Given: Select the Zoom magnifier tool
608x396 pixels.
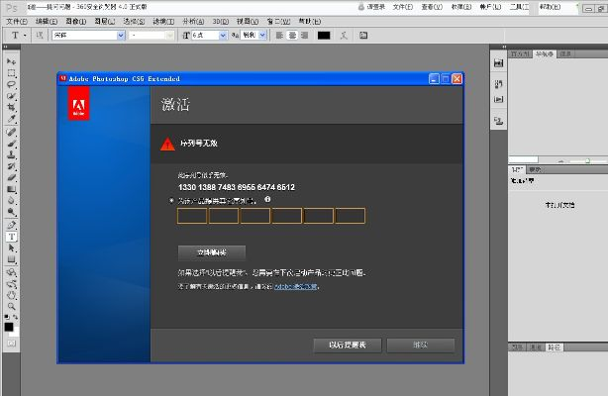Looking at the screenshot, I should (11, 307).
